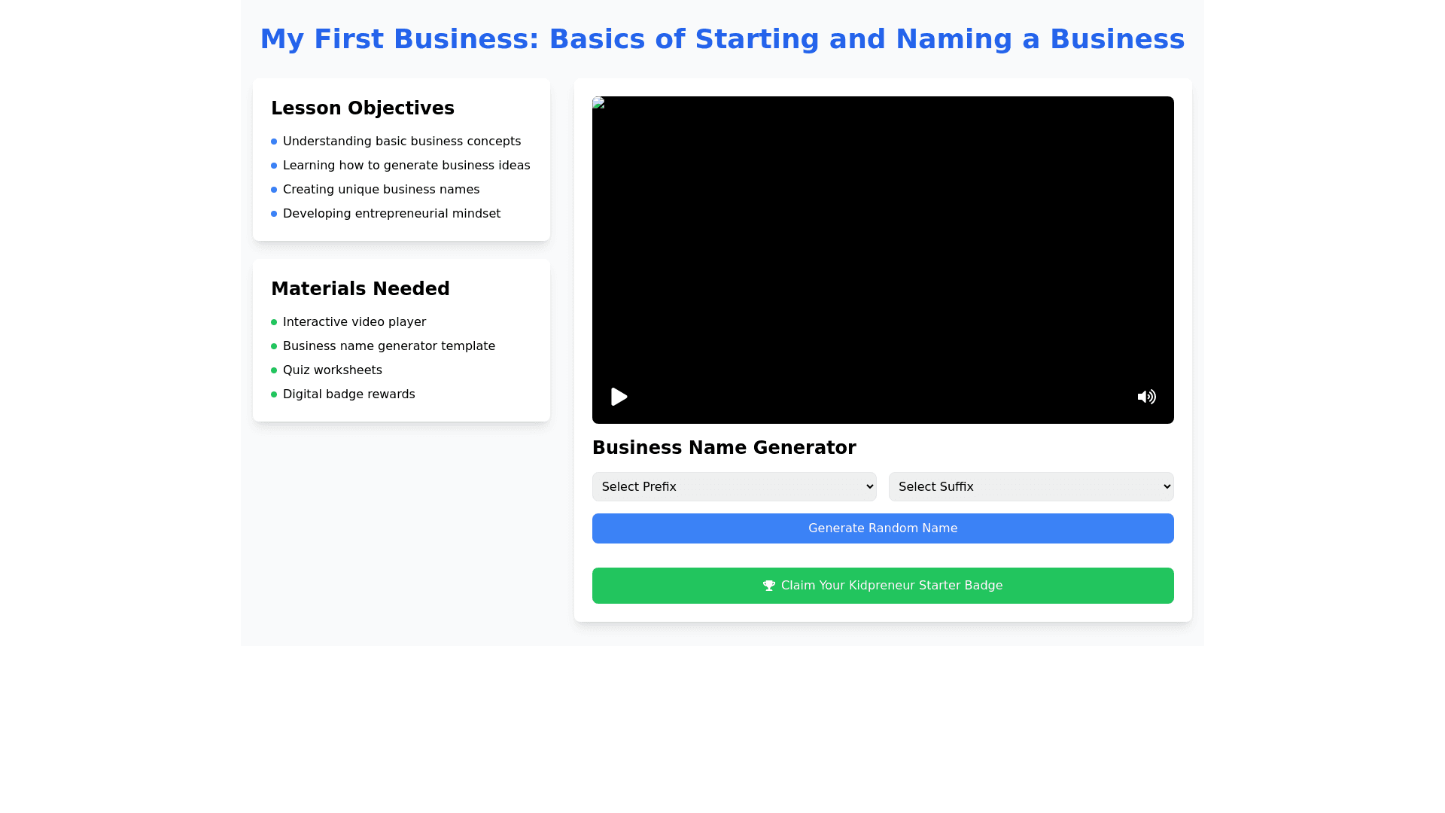The height and width of the screenshot is (813, 1445).
Task: Click 'Understanding basic business concepts' item
Action: tap(402, 142)
